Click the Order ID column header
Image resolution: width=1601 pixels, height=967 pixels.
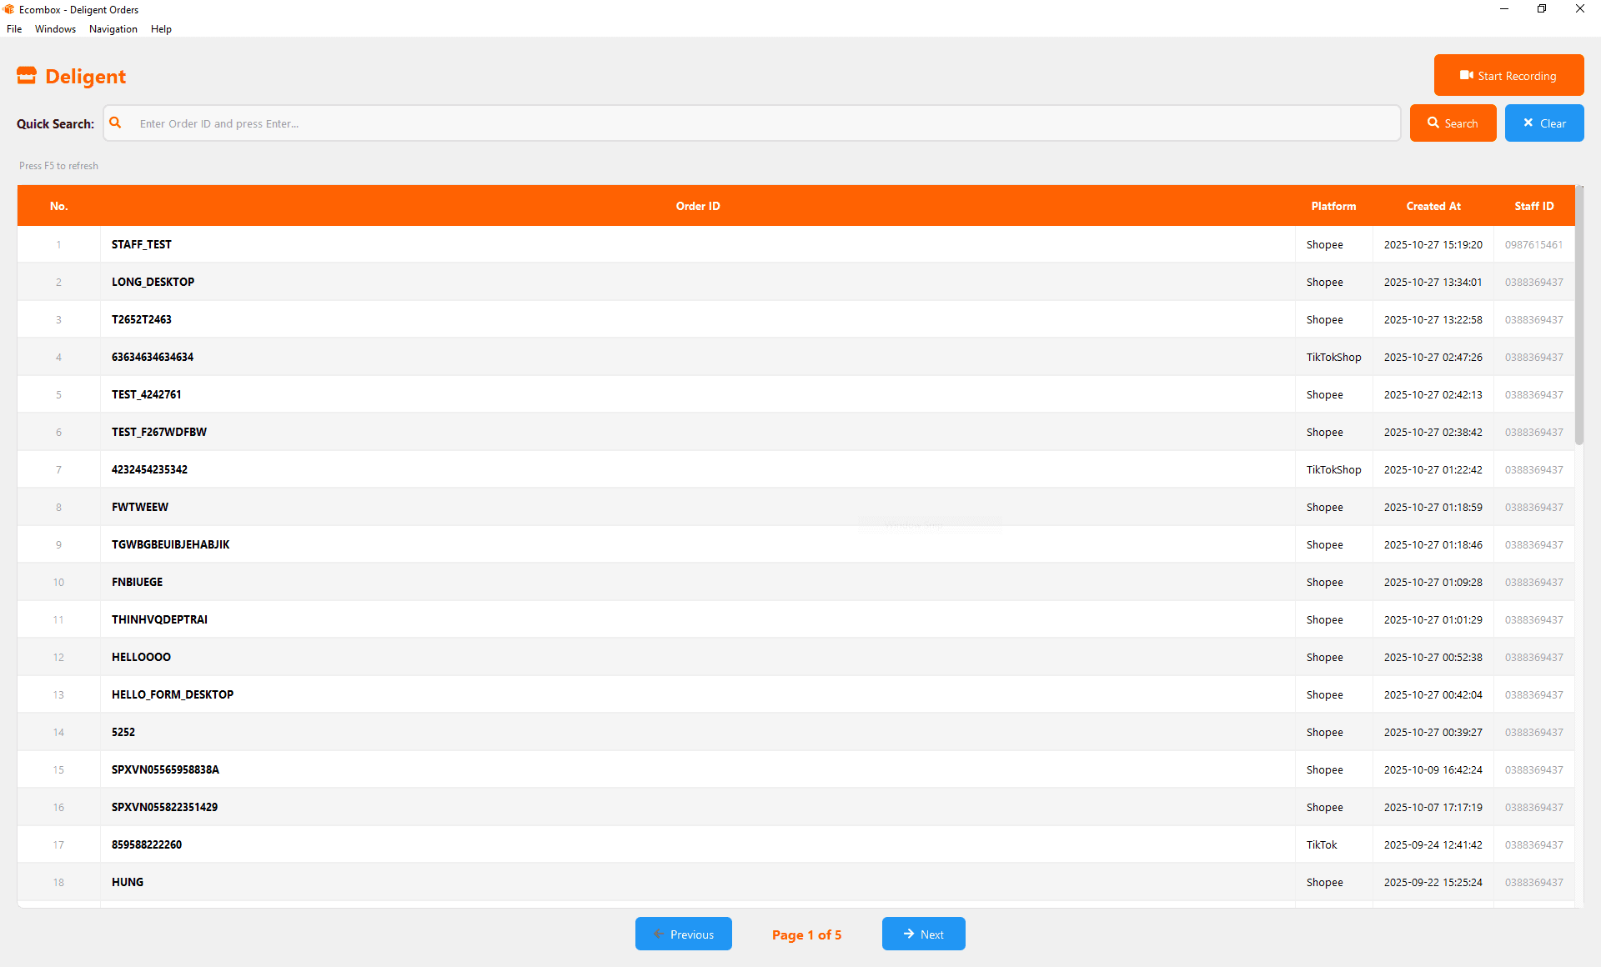click(x=697, y=206)
